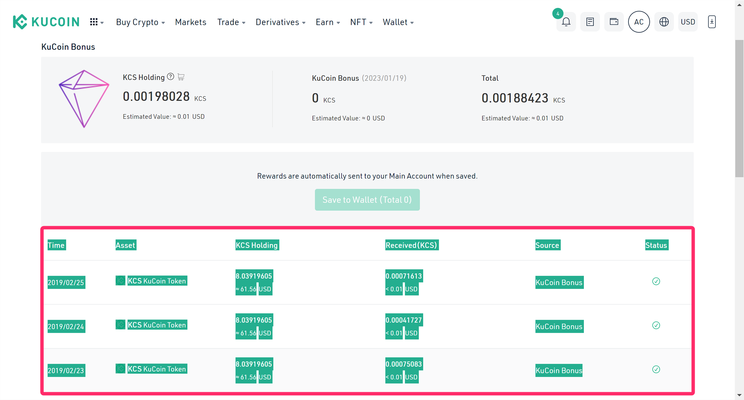This screenshot has height=400, width=744.
Task: Click the Source column header
Action: coord(548,245)
